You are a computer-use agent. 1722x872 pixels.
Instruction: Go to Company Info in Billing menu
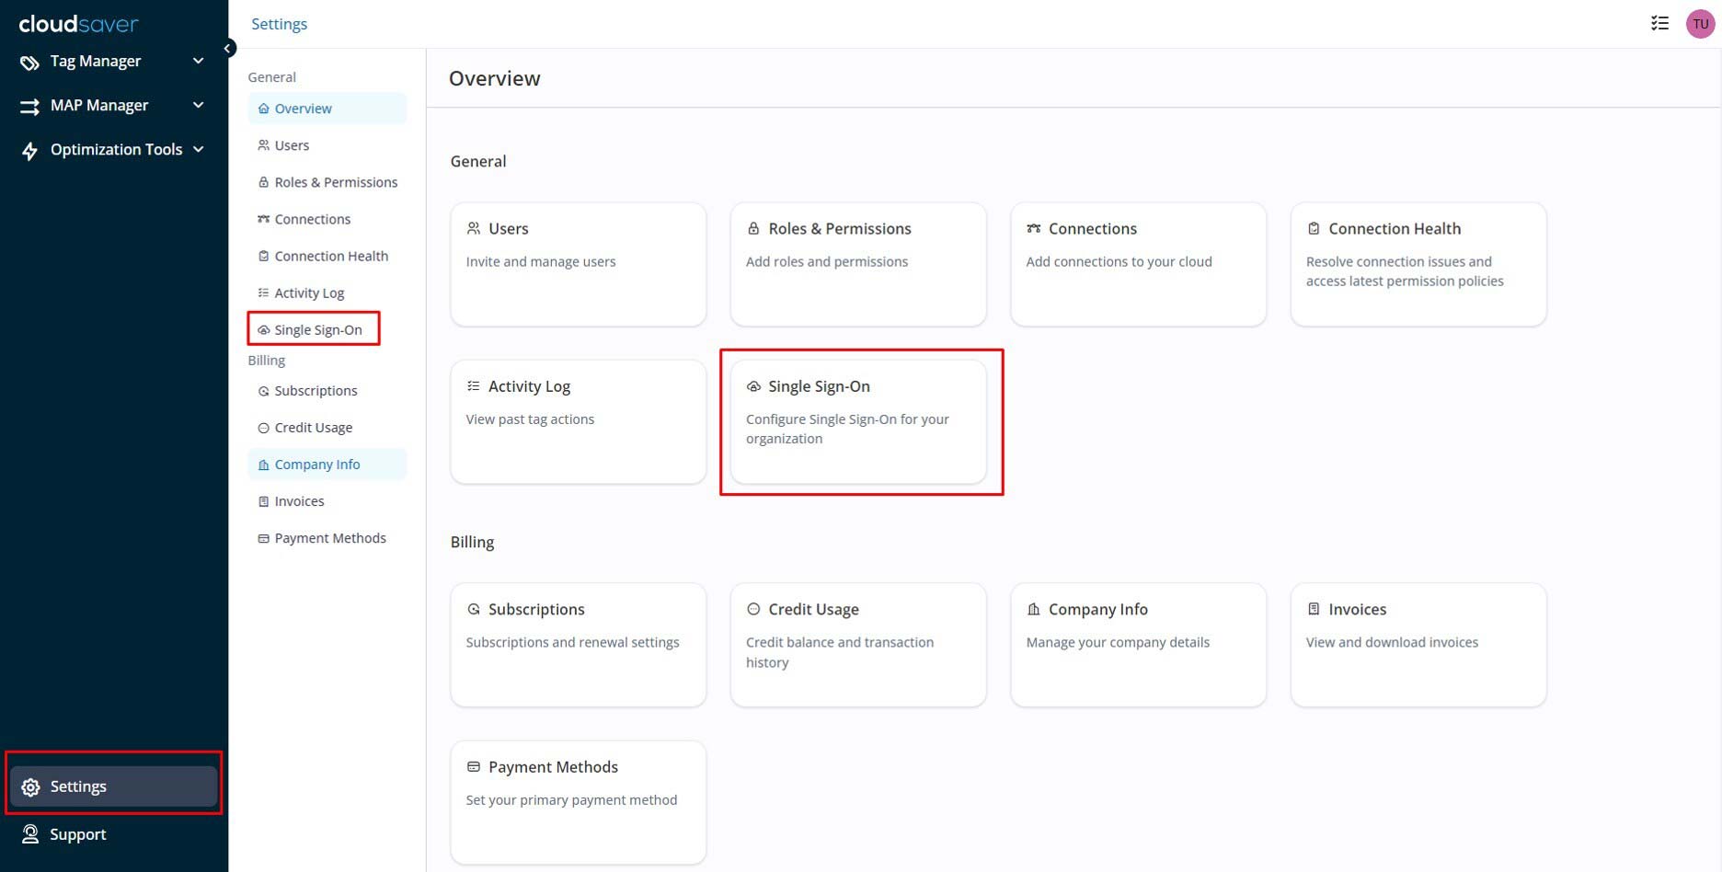(316, 465)
